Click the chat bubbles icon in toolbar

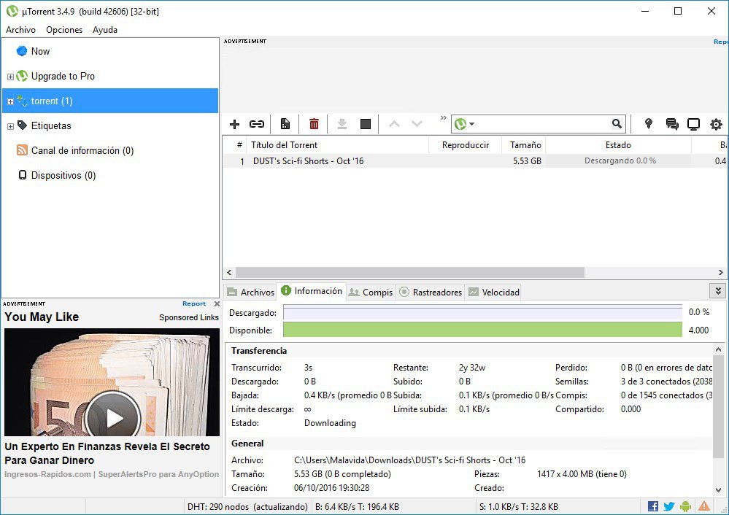pyautogui.click(x=672, y=125)
